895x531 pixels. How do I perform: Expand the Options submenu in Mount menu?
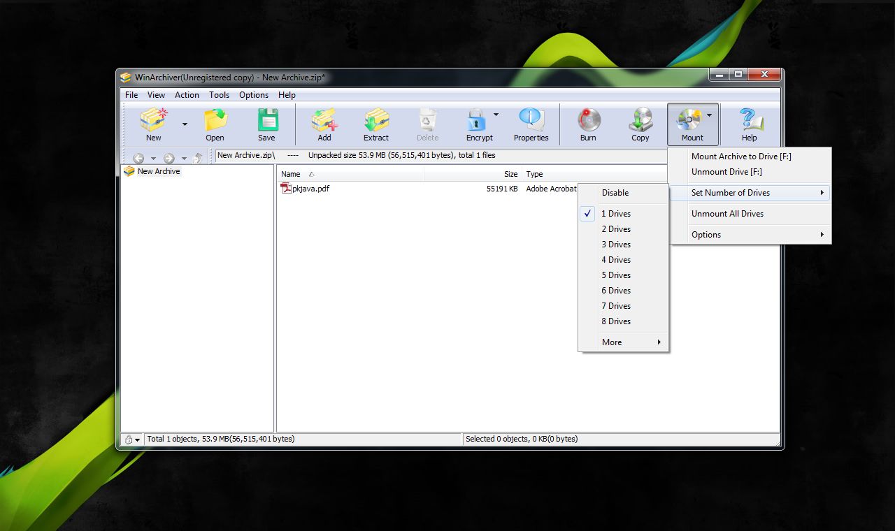click(750, 235)
